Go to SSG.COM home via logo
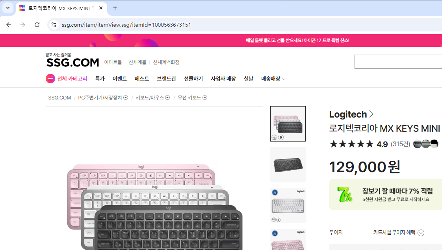 click(73, 62)
